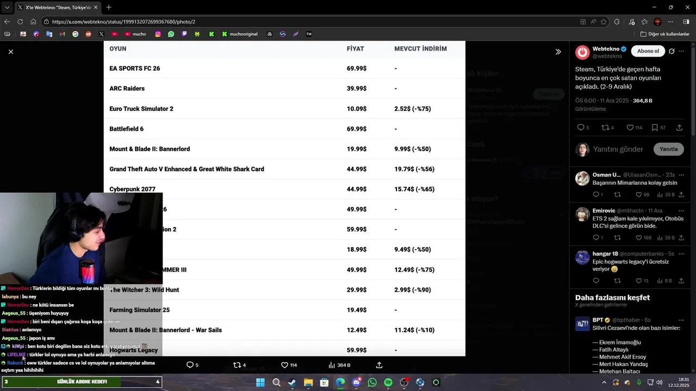This screenshot has width=696, height=391.
Task: Reload the current page
Action: tap(20, 22)
